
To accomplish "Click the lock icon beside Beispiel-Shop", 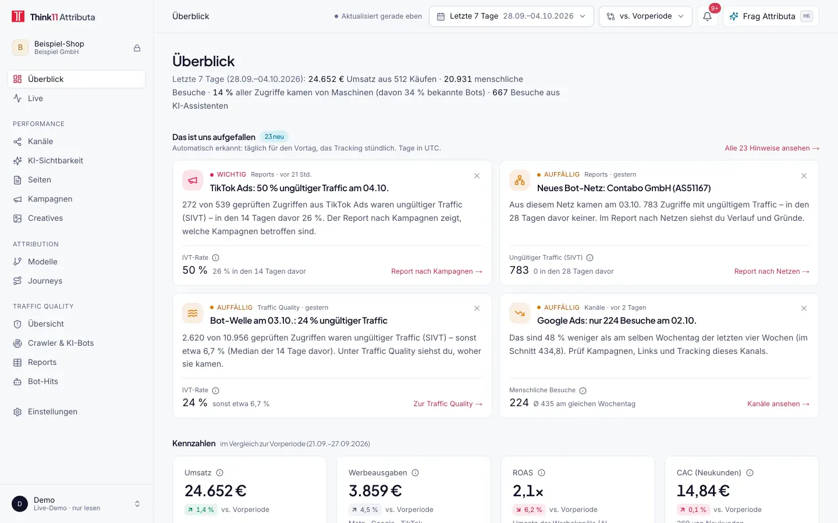I will (x=137, y=48).
